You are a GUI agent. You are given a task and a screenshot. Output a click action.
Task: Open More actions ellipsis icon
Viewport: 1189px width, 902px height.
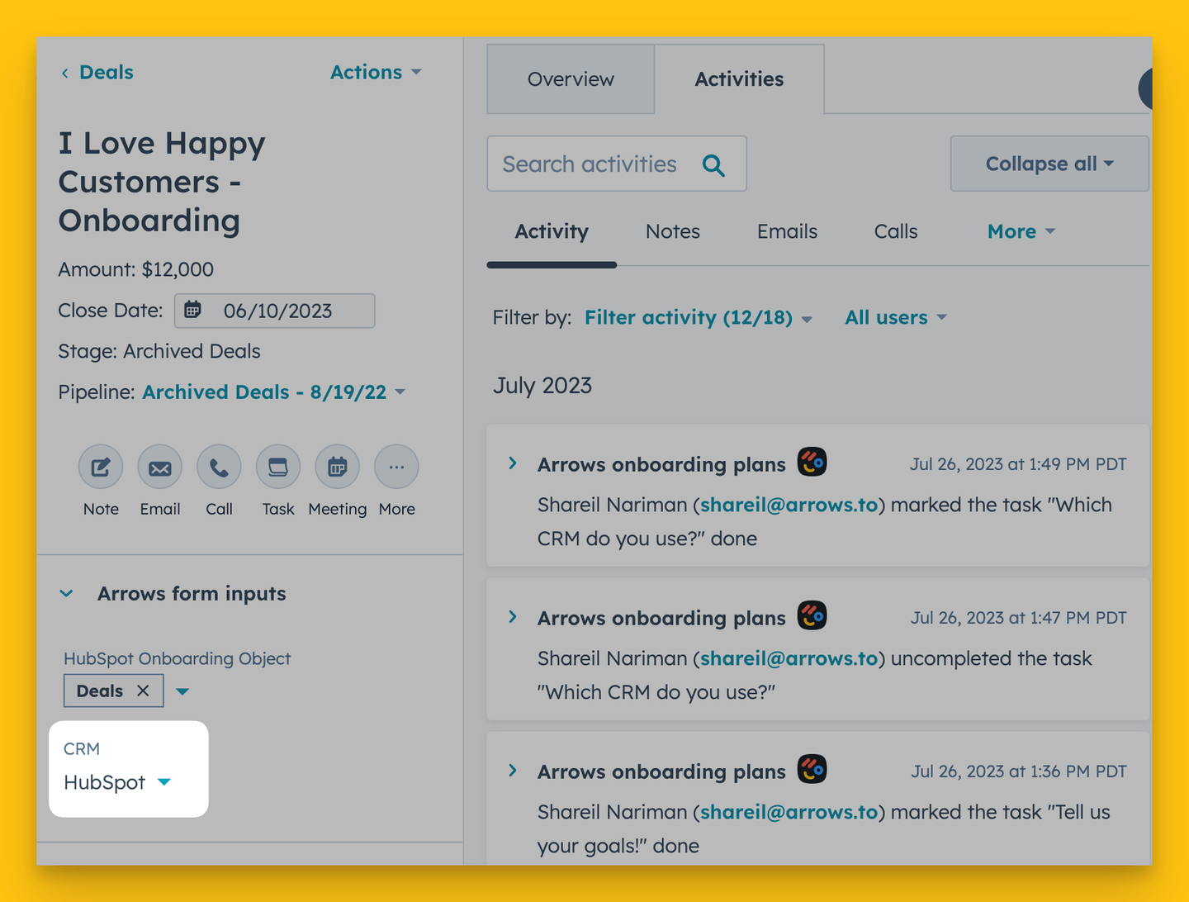396,468
